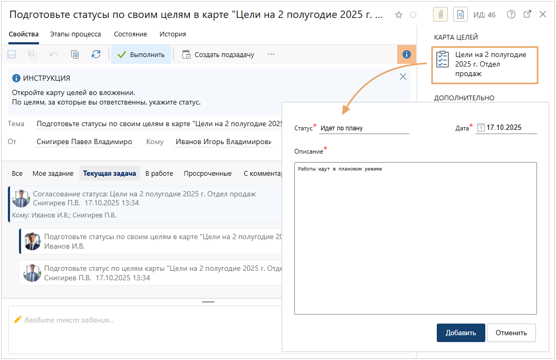Toggle the circle flag next to the star

[x=413, y=15]
